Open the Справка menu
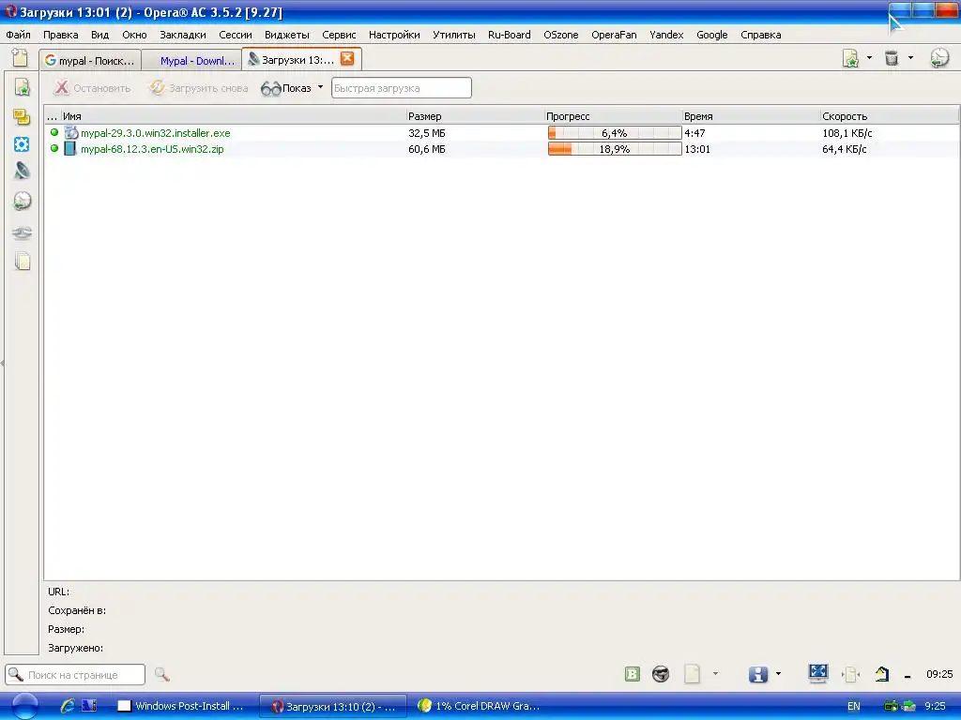This screenshot has height=720, width=961. click(x=760, y=35)
